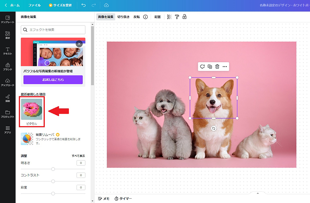Open the Elements (素材) sidebar panel
310x203 pixels.
tap(7, 35)
